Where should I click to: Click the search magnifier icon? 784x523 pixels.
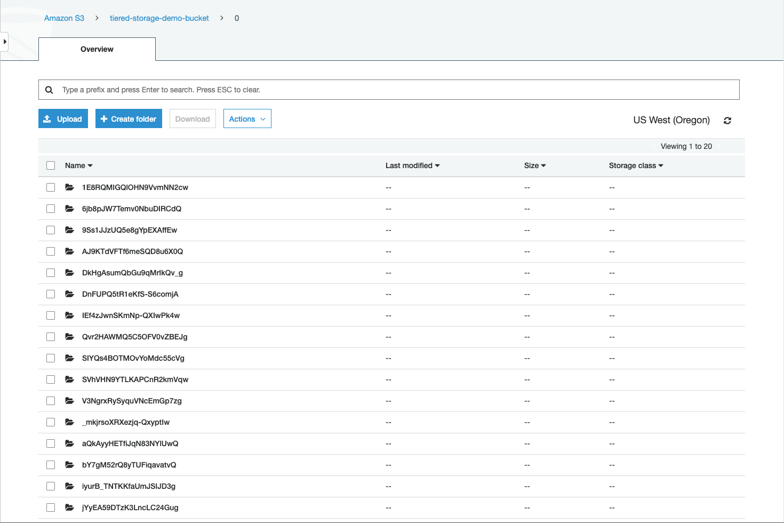point(49,90)
